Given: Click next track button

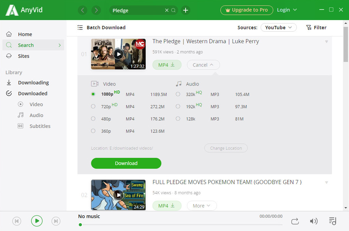Looking at the screenshot, I should pos(56,221).
